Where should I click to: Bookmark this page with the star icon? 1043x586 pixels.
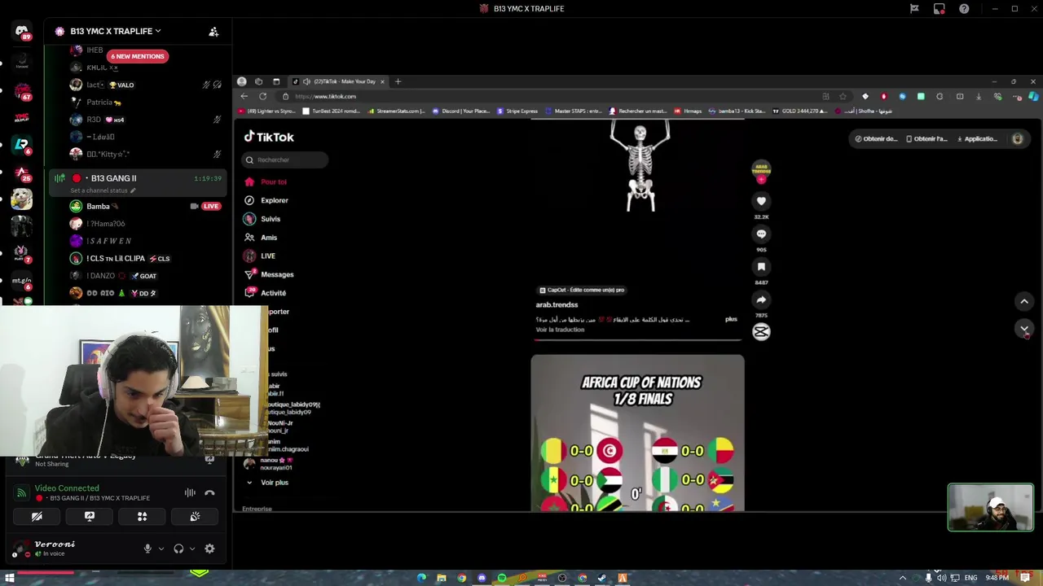[843, 96]
